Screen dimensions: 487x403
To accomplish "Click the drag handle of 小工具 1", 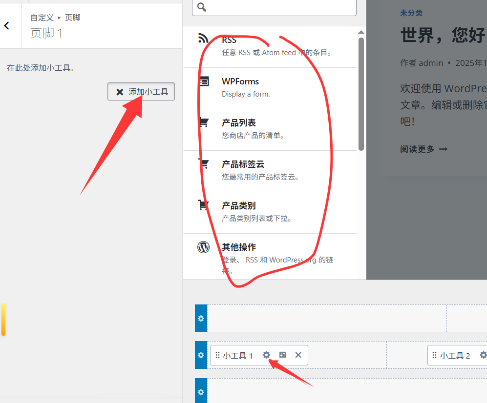I will pos(217,355).
